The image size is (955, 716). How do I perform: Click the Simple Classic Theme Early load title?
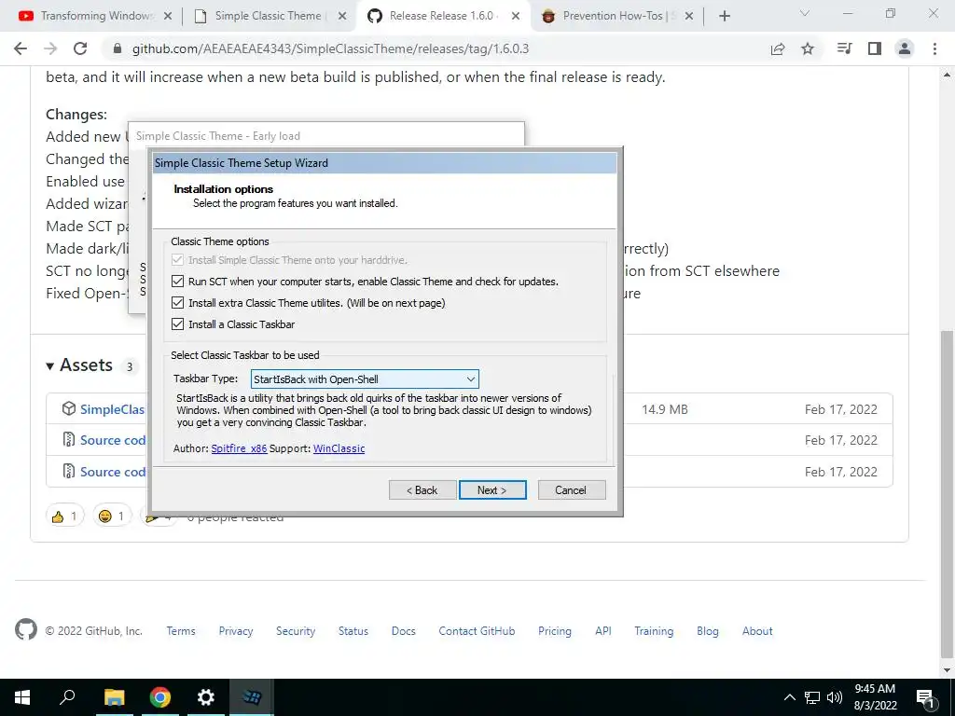point(218,136)
